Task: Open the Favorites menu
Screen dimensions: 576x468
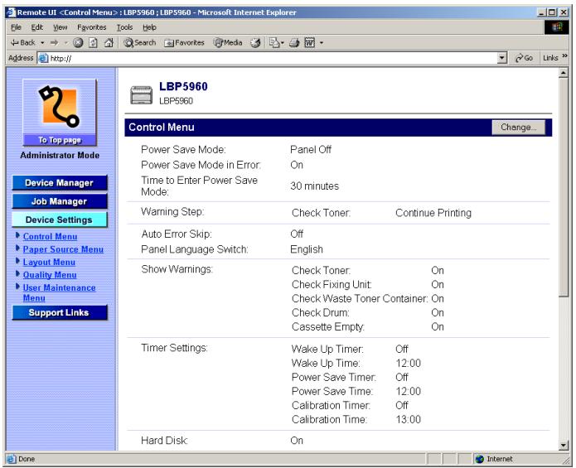Action: [91, 27]
